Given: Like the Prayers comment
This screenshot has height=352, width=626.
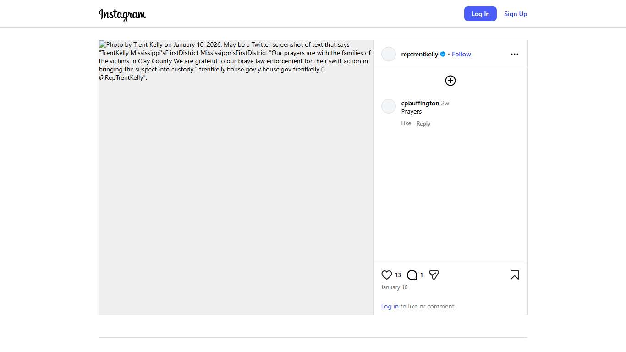Looking at the screenshot, I should (406, 123).
